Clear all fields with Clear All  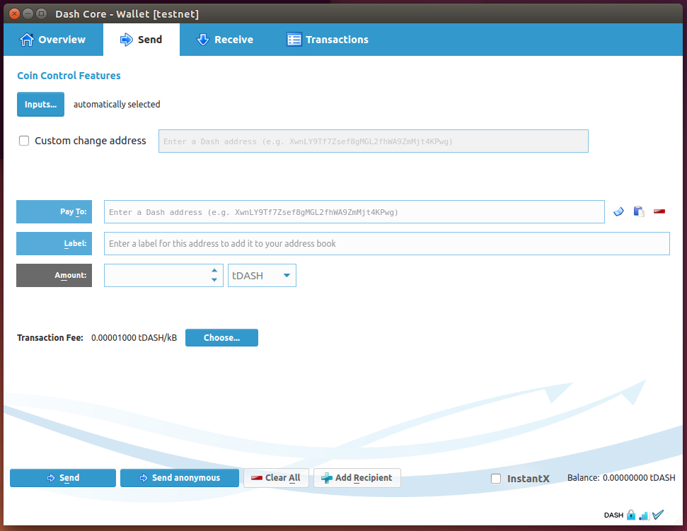point(276,477)
